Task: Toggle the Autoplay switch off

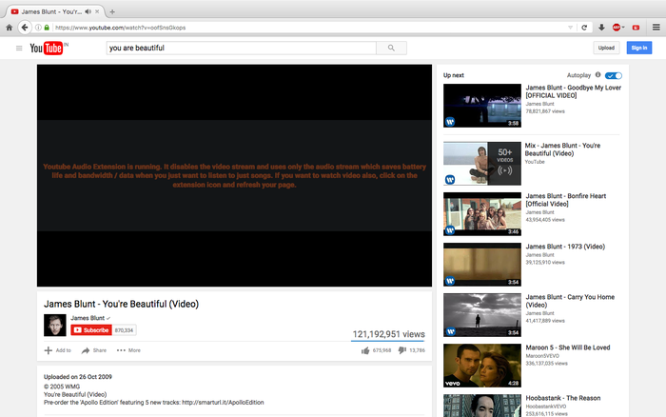Action: point(614,75)
